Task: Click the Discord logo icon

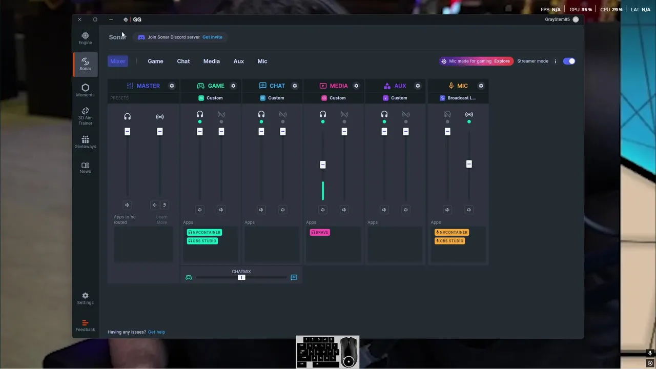Action: click(x=141, y=37)
